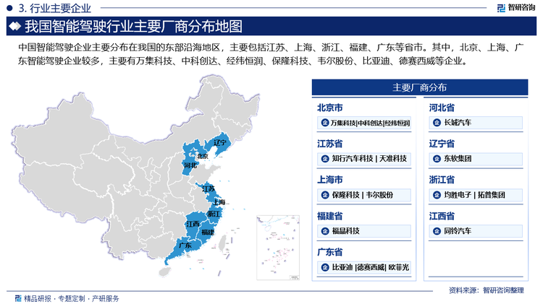This screenshot has width=543, height=304.
Task: Click the 浙江 province on the map
Action: 214,214
